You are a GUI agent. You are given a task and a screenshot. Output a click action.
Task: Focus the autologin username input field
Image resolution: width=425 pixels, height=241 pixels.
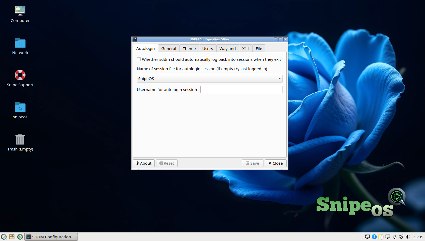[241, 89]
